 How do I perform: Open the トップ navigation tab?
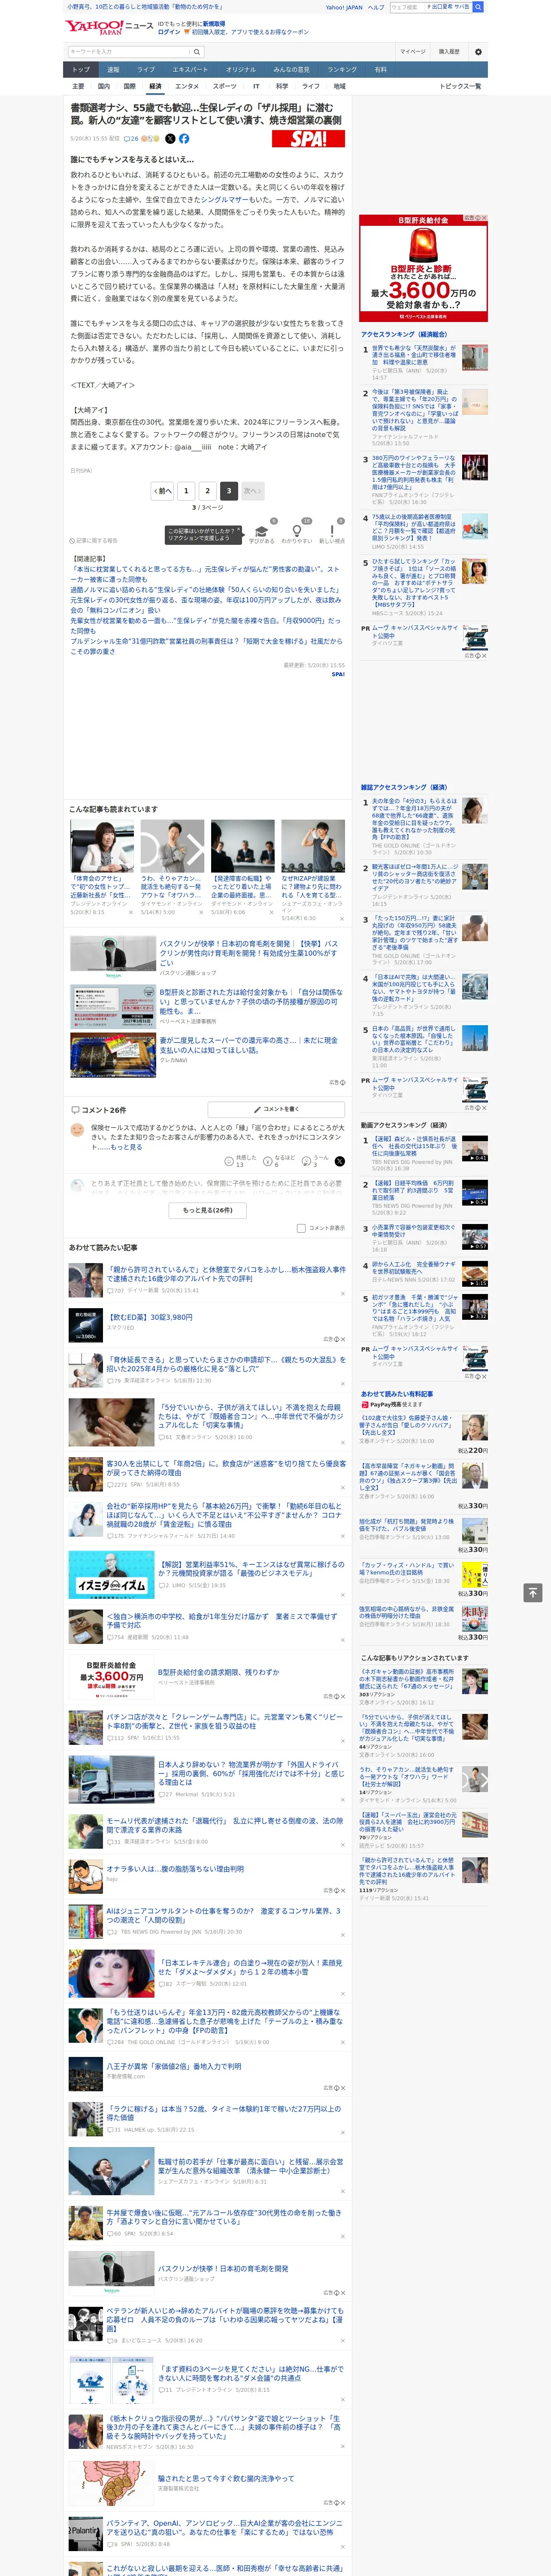tap(81, 70)
